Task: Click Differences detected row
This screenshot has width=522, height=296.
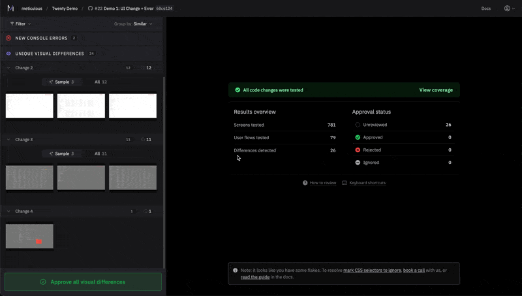Action: (284, 150)
